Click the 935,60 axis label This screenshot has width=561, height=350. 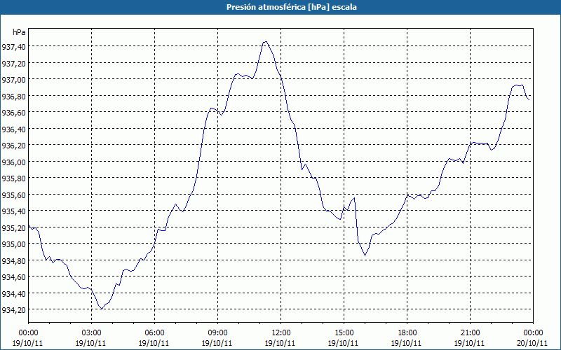[13, 195]
